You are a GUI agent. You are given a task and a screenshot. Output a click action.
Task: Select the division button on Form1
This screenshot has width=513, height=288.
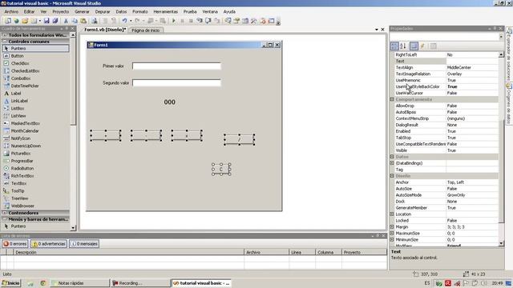point(240,139)
